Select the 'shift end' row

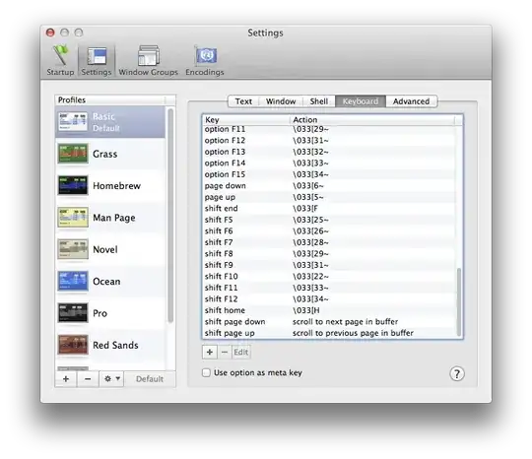pos(329,208)
